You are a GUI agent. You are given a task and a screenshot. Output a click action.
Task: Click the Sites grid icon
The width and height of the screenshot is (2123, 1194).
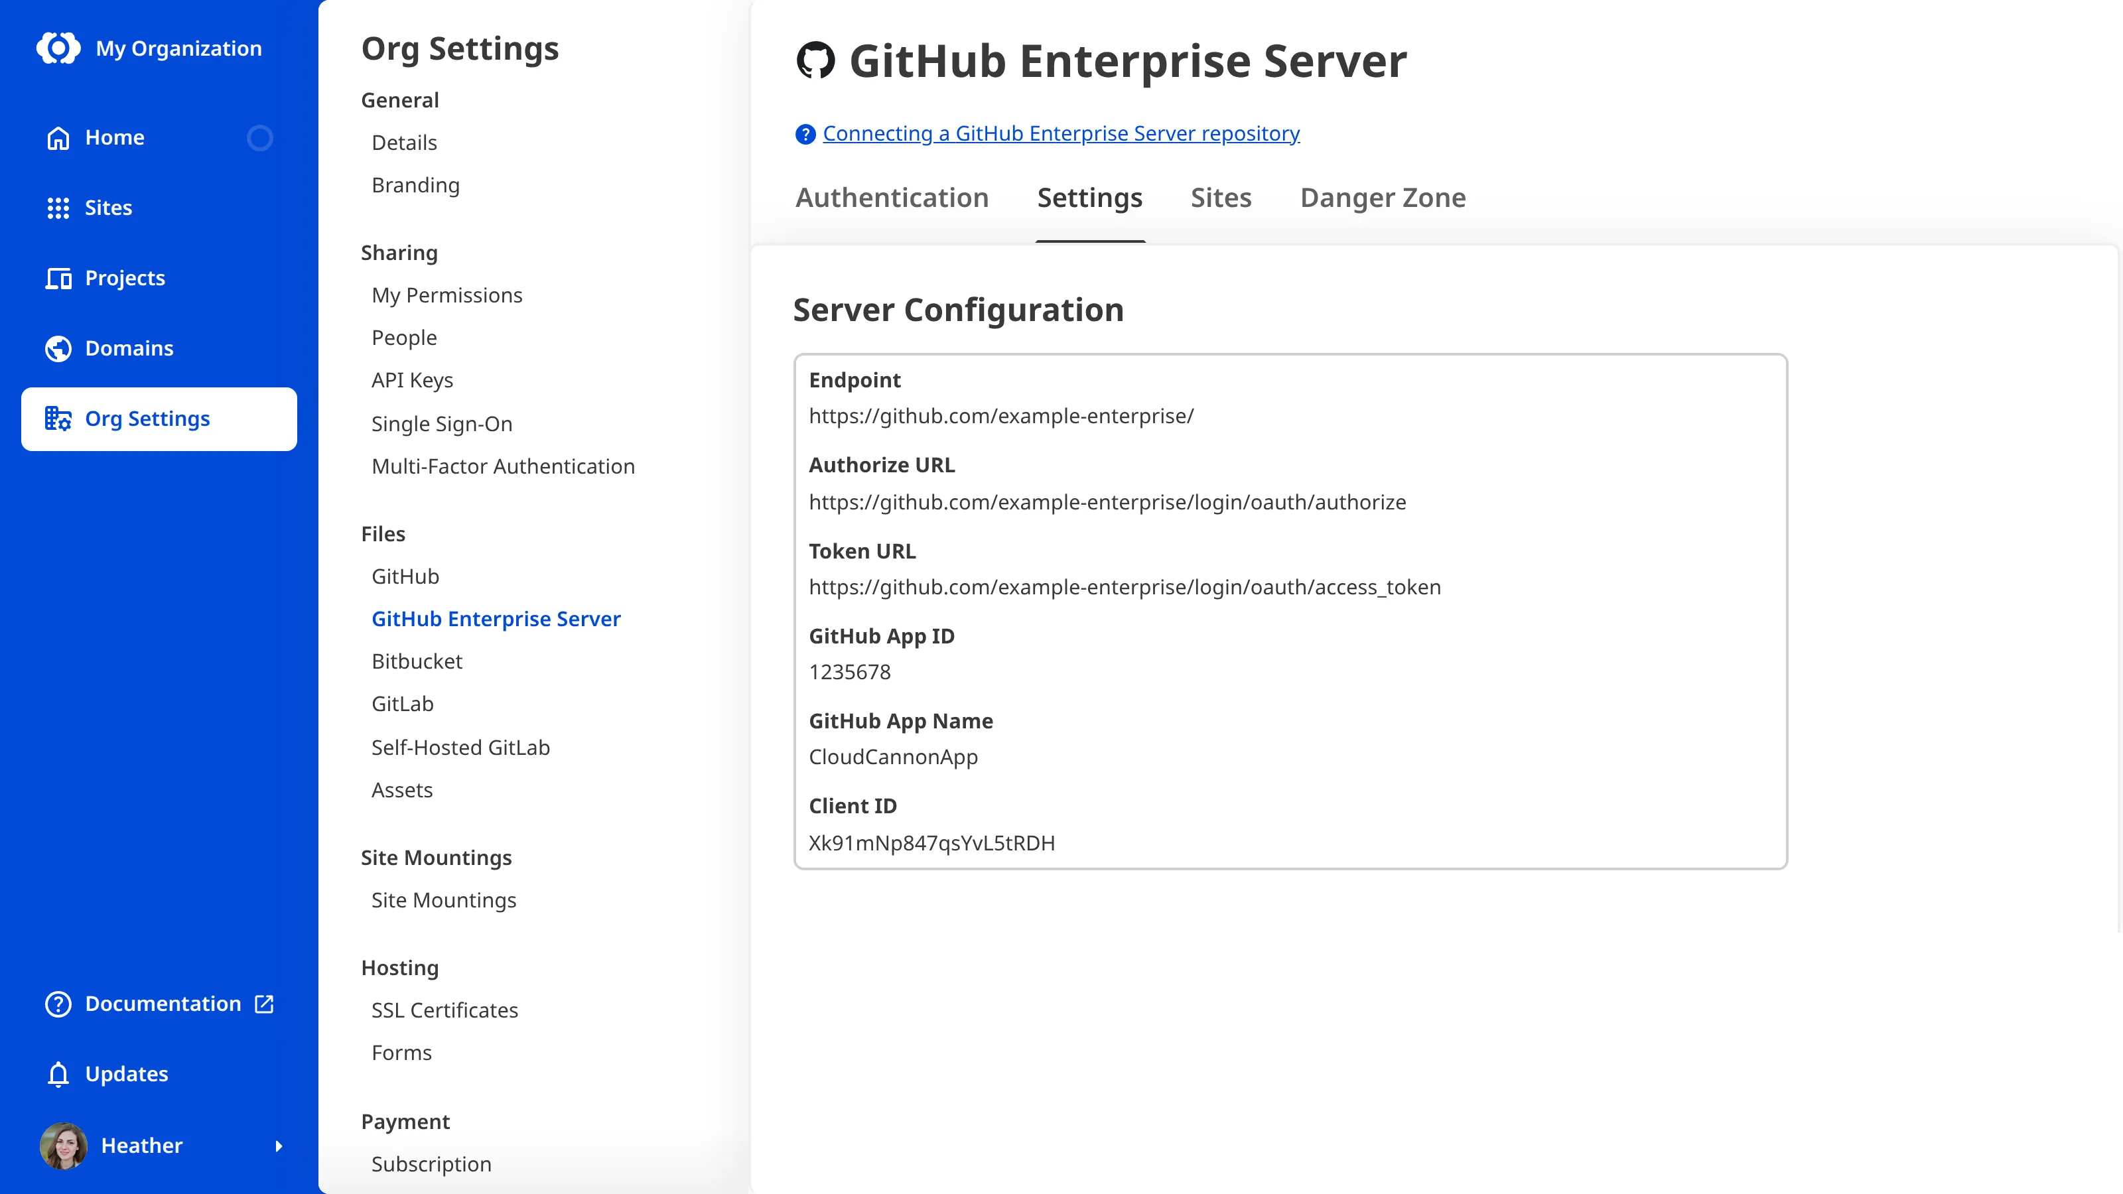click(58, 208)
